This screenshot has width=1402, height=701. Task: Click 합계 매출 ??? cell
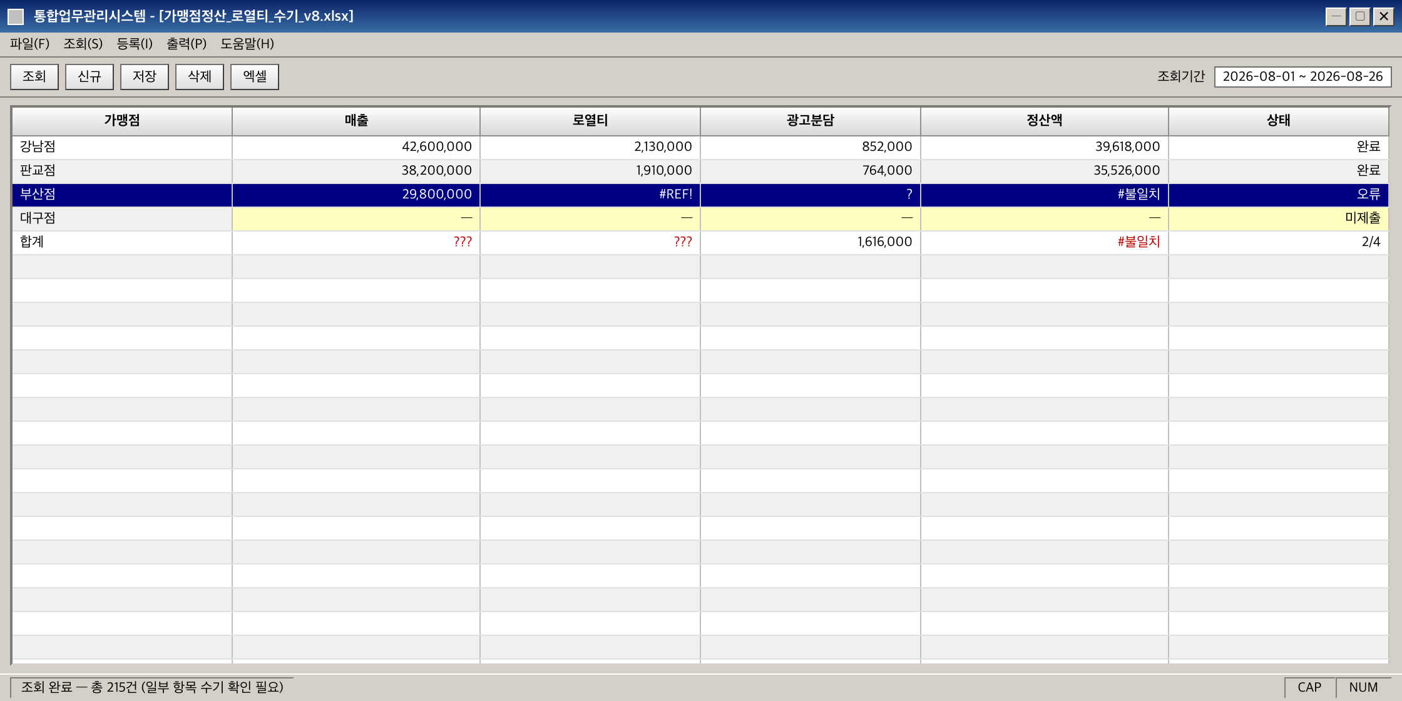coord(356,242)
